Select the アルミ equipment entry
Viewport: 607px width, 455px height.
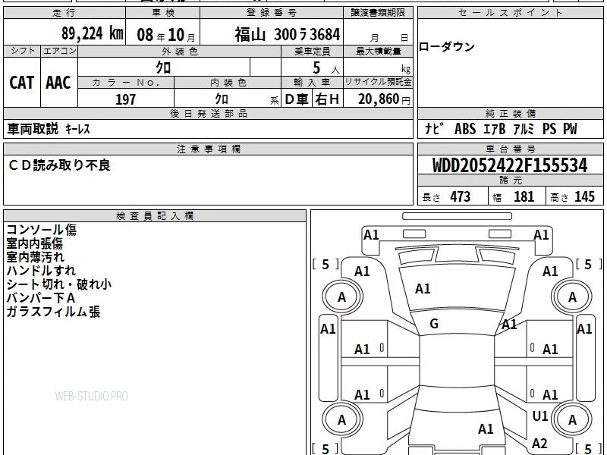click(524, 129)
